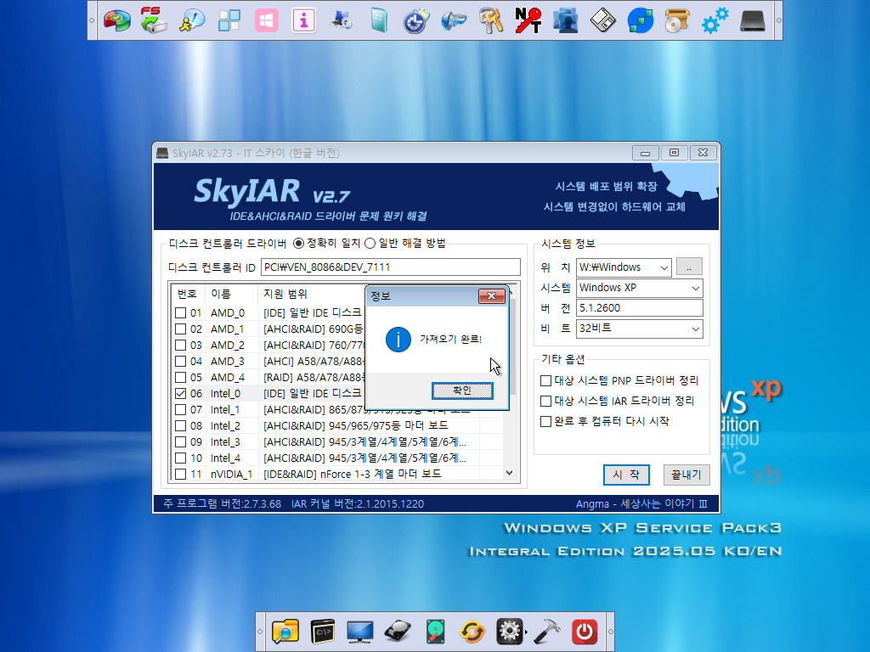870x652 pixels.
Task: Open the blue monitor icon
Action: point(359,632)
